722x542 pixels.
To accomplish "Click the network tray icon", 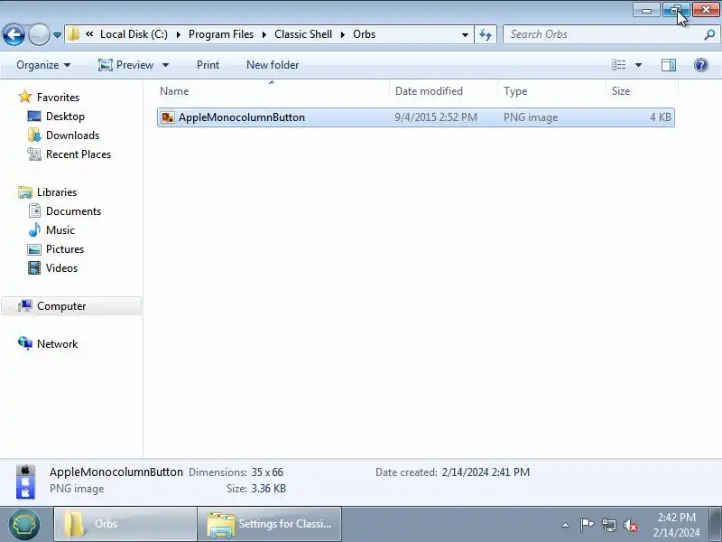I will pos(608,525).
